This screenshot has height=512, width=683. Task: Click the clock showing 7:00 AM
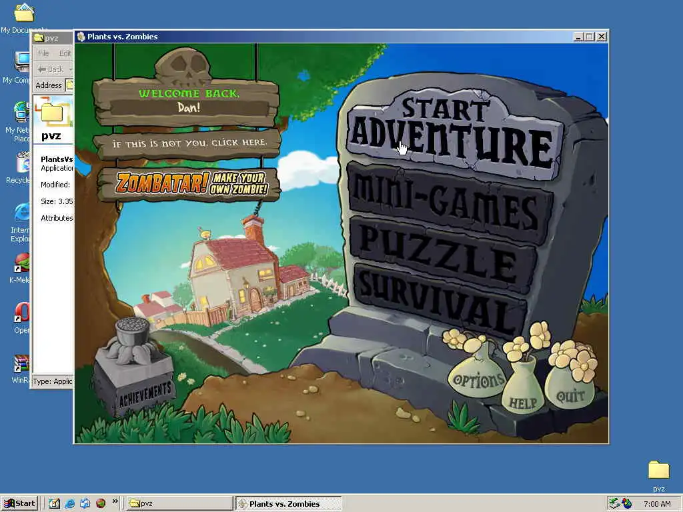pos(657,504)
